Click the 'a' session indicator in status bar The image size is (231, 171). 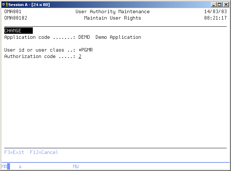(20, 166)
